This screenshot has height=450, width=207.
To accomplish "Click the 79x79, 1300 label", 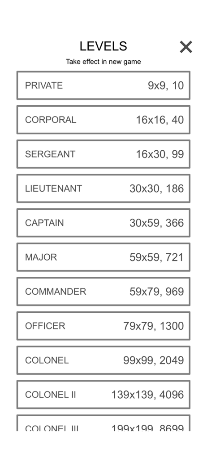I will pos(154,326).
